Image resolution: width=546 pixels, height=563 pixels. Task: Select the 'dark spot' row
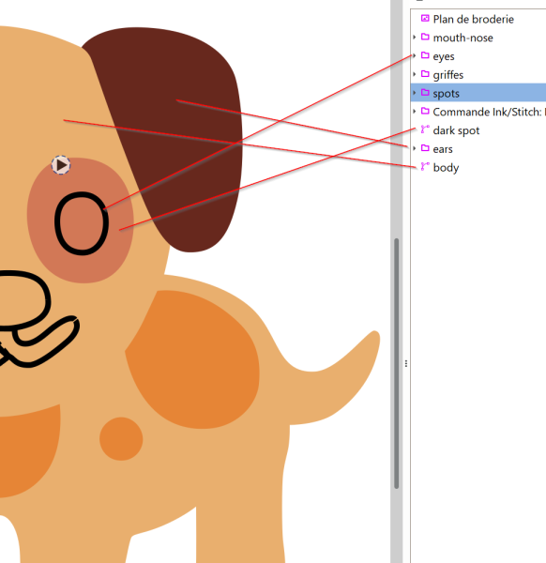pyautogui.click(x=478, y=130)
